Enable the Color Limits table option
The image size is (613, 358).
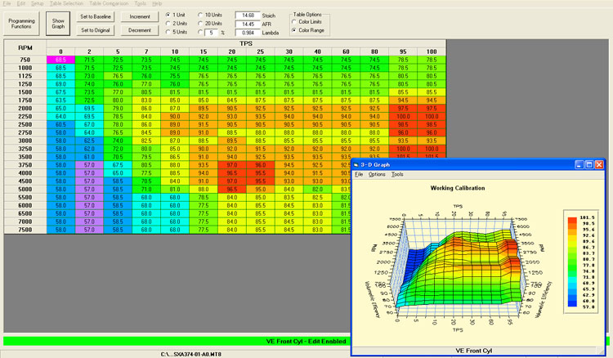click(296, 22)
